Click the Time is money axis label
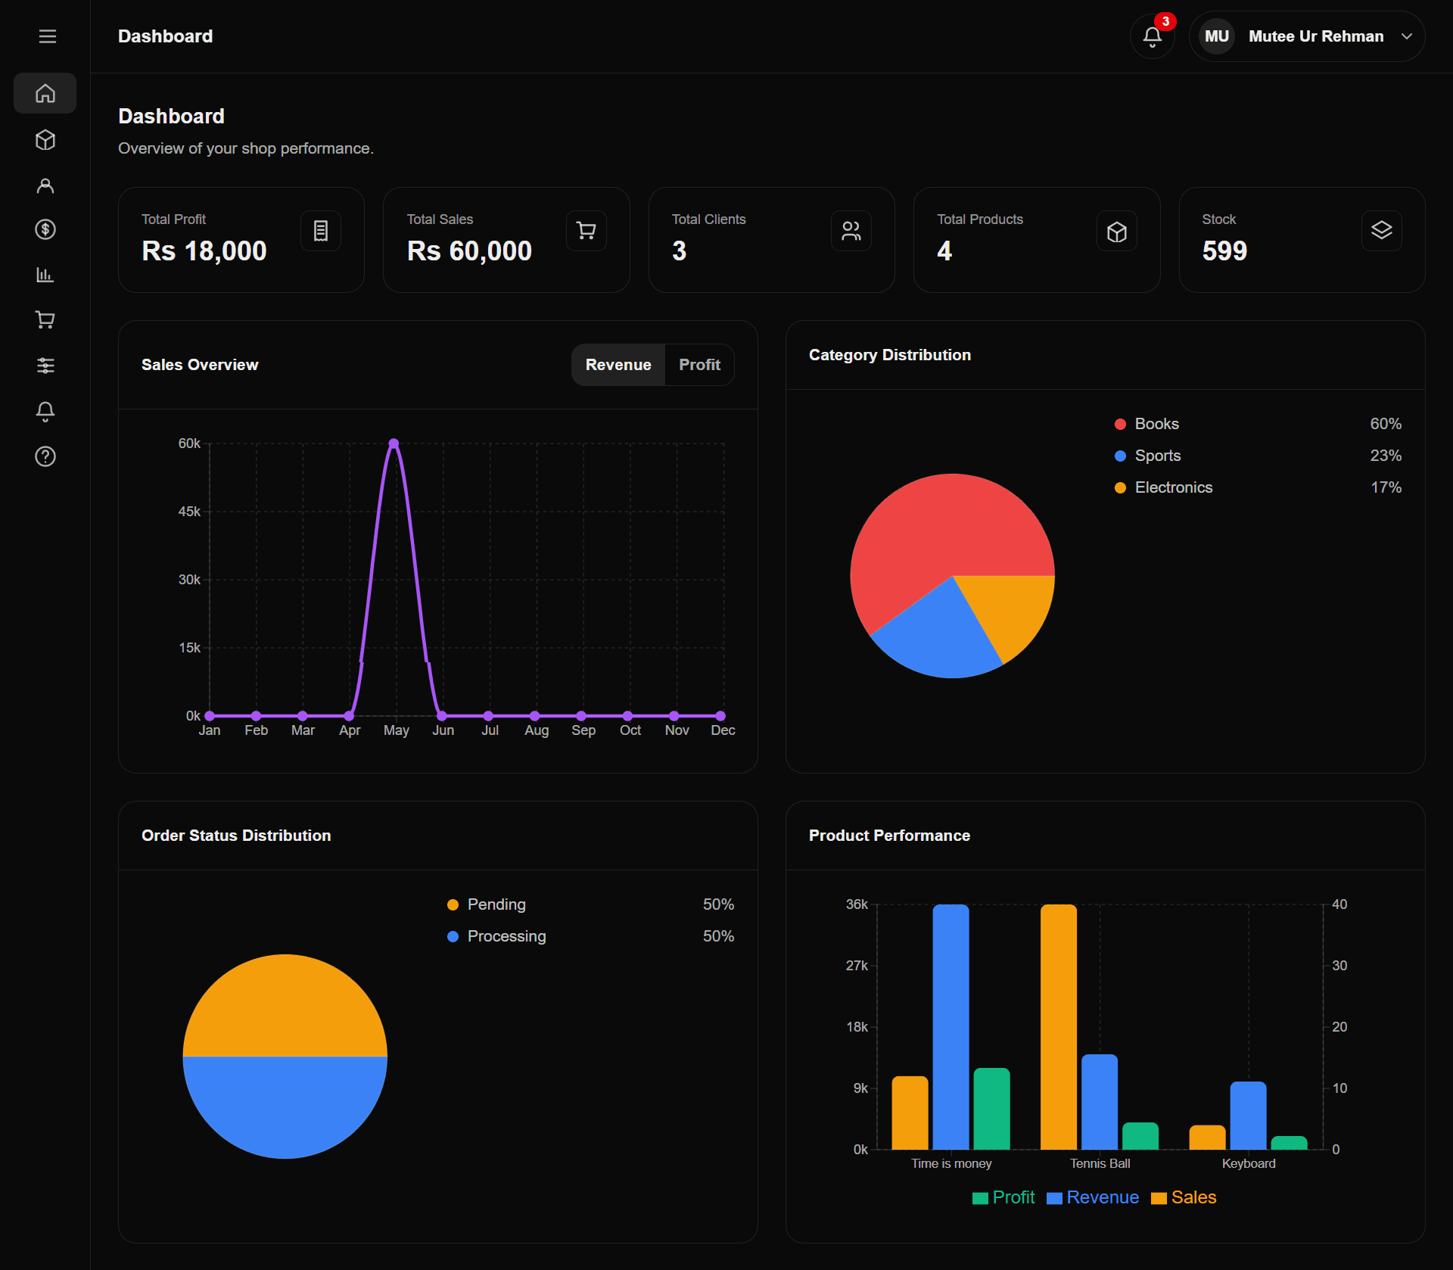 [951, 1163]
